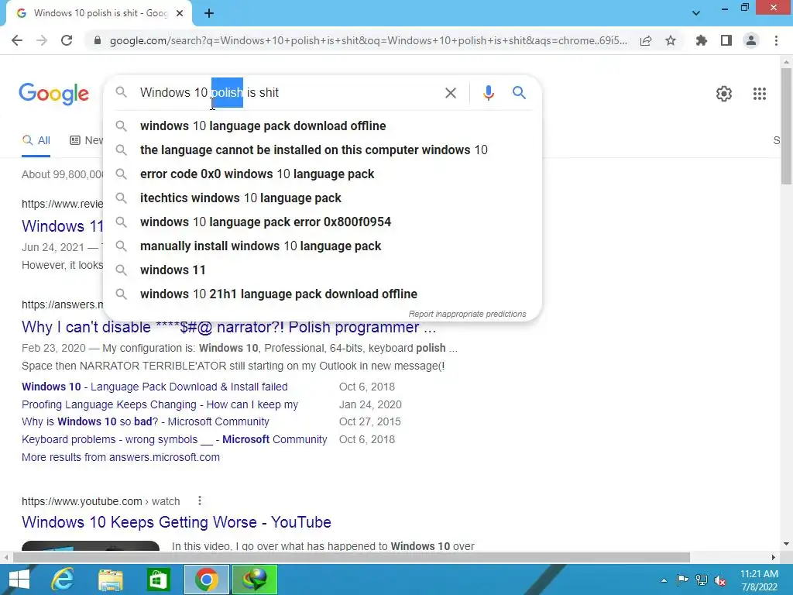Screen dimensions: 793x595
Task: Select suggestion 'the language cannot be installed on this computer'
Action: [x=322, y=150]
